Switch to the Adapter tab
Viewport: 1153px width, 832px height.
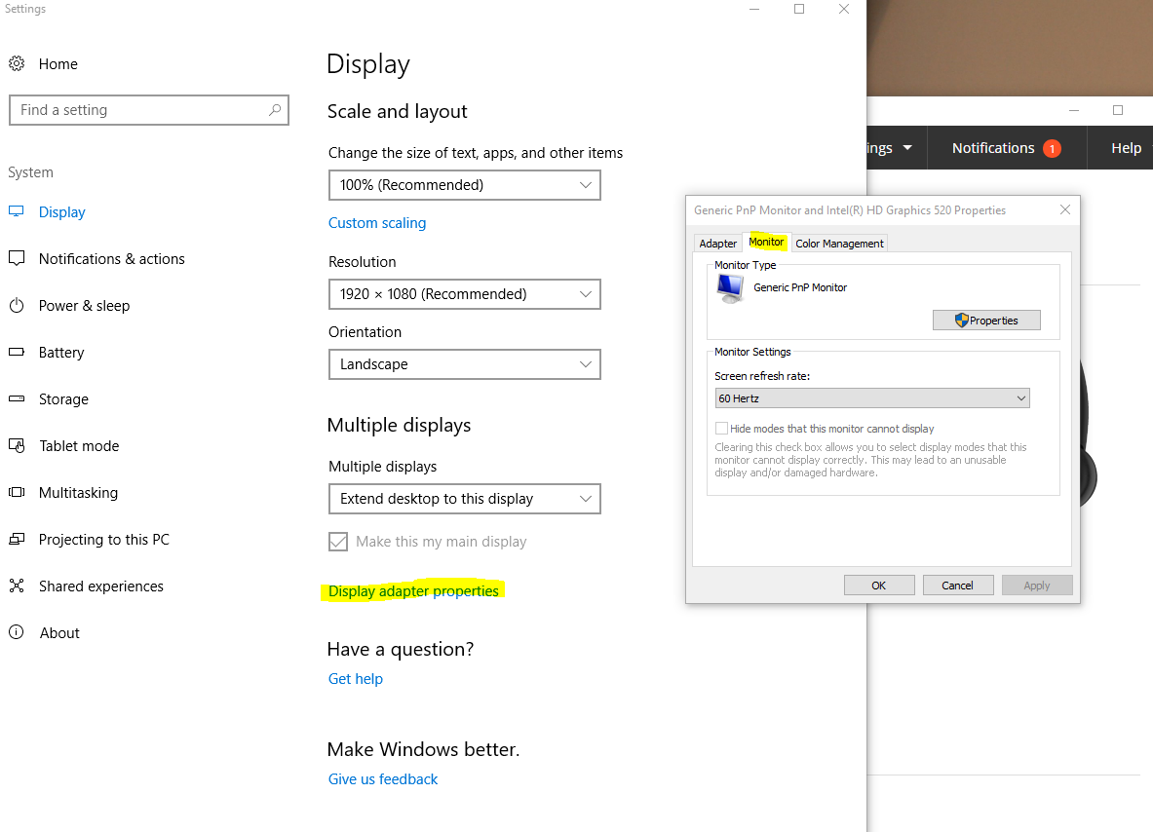718,243
